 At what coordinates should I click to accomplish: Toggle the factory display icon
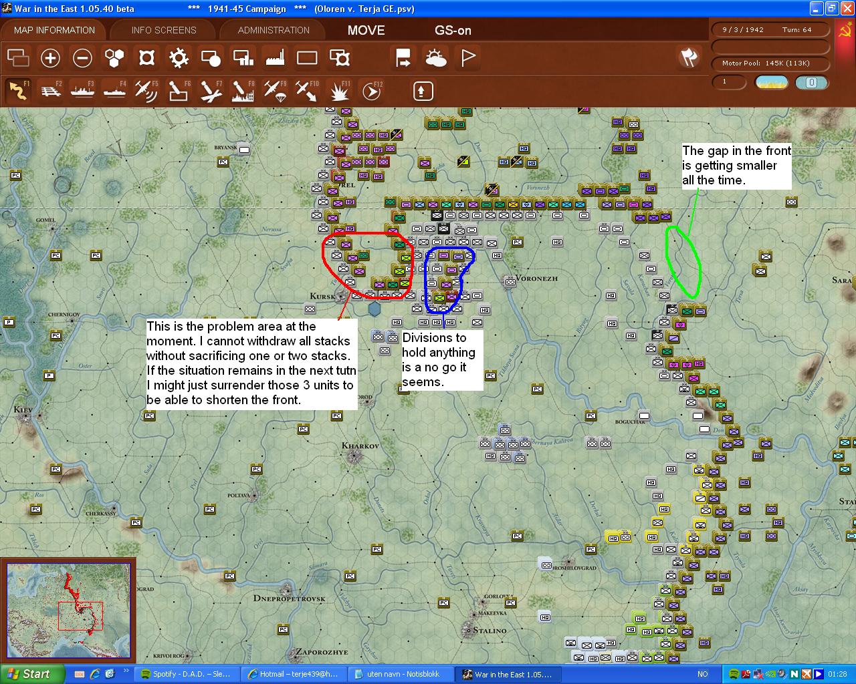[x=275, y=58]
